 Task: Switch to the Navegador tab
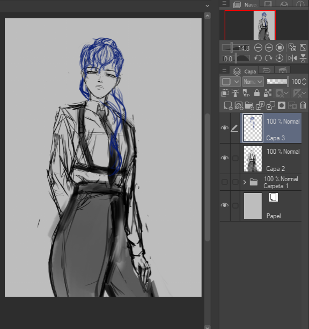(245, 4)
